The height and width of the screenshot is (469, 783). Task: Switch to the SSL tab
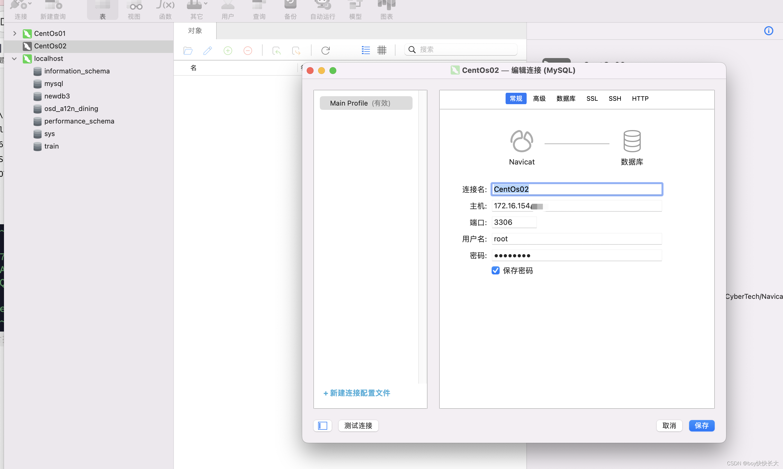click(592, 98)
